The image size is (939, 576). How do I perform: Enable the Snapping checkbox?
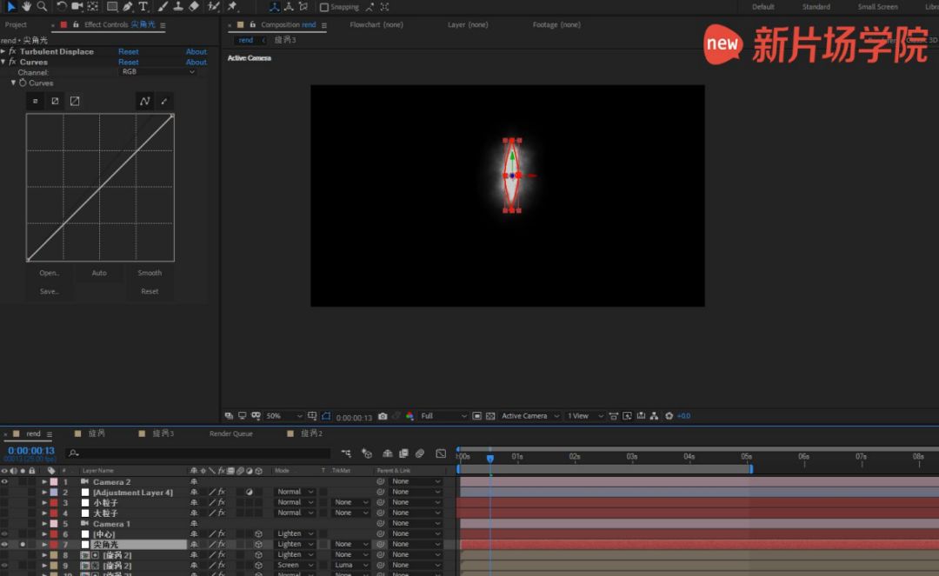tap(324, 7)
